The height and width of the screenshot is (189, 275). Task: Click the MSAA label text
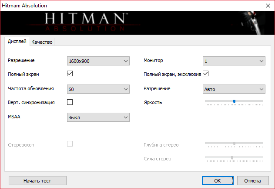click(14, 117)
